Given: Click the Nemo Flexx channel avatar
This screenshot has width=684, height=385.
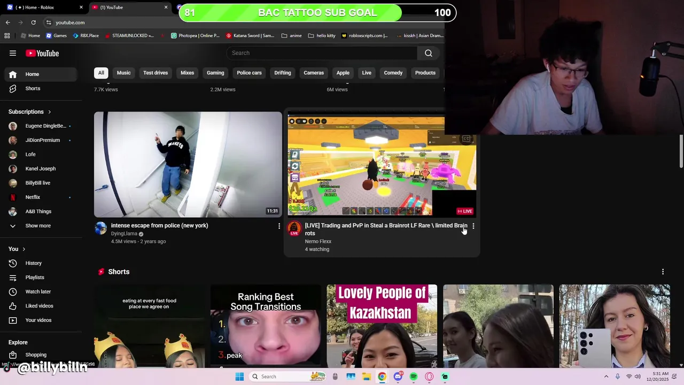Looking at the screenshot, I should tap(294, 228).
